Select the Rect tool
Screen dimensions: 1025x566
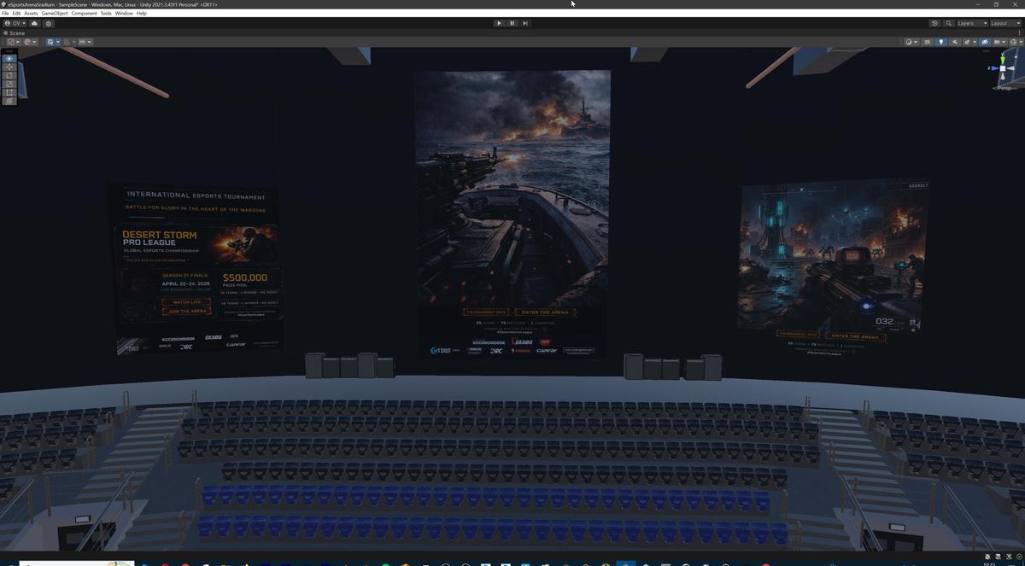click(x=9, y=92)
